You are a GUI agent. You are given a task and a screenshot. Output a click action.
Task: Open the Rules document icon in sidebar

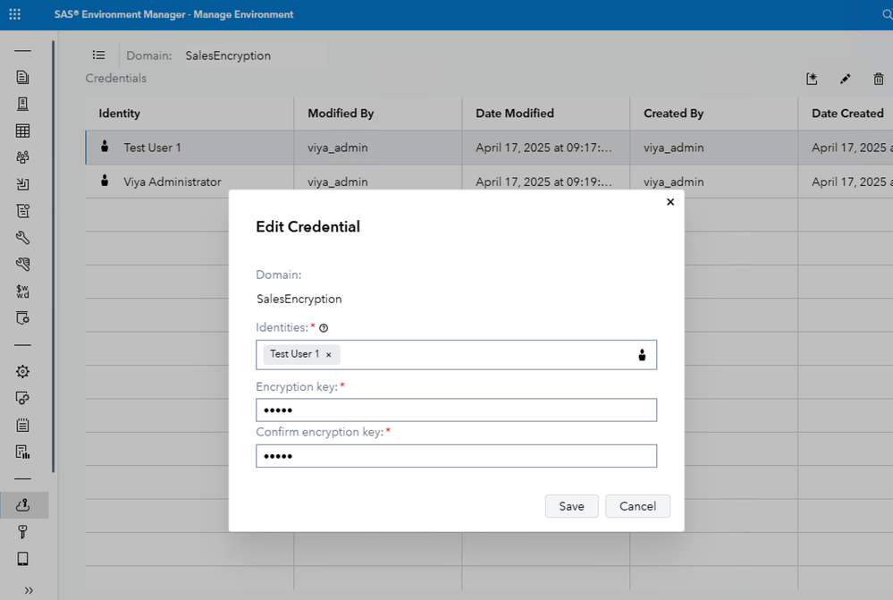pos(22,211)
